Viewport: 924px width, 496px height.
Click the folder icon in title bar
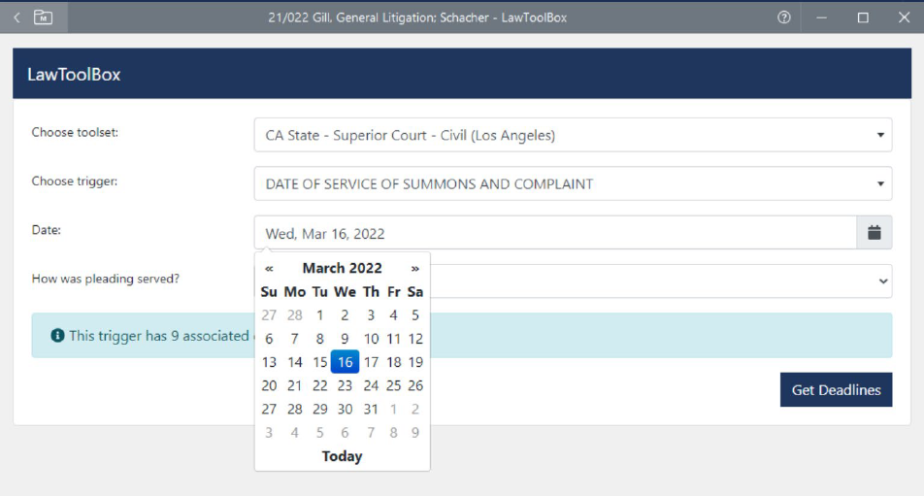[x=43, y=17]
